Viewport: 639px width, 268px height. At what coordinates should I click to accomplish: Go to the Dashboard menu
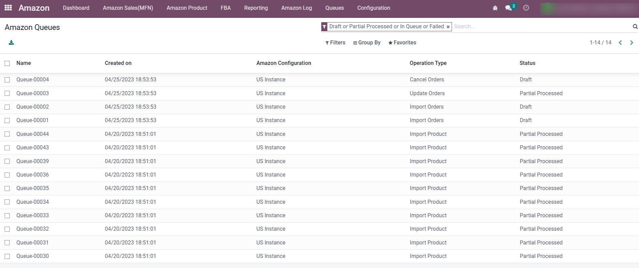pos(76,8)
